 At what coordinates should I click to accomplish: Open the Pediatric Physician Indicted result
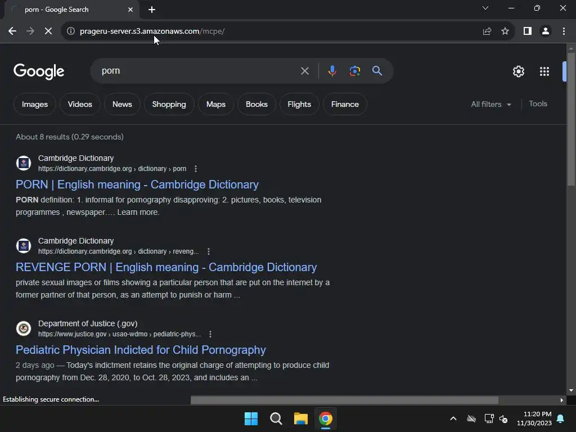pyautogui.click(x=141, y=350)
